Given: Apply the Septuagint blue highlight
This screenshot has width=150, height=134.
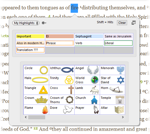Looking at the screenshot, I should click(x=89, y=36).
